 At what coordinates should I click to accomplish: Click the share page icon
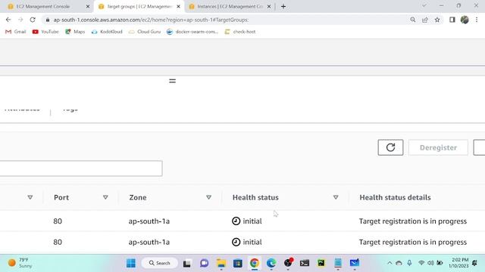coord(425,20)
